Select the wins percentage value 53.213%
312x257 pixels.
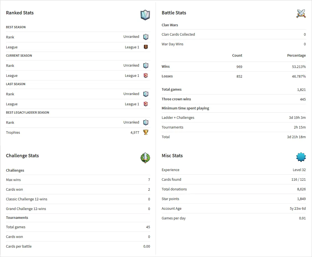tap(299, 67)
